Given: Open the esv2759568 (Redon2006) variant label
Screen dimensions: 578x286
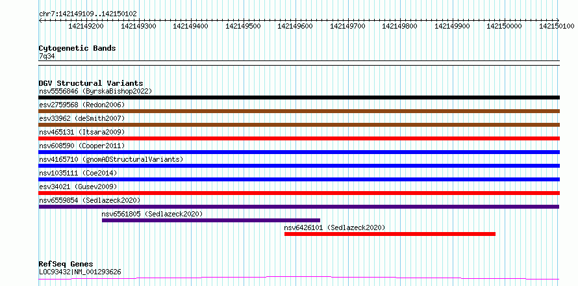Looking at the screenshot, I should [x=82, y=105].
